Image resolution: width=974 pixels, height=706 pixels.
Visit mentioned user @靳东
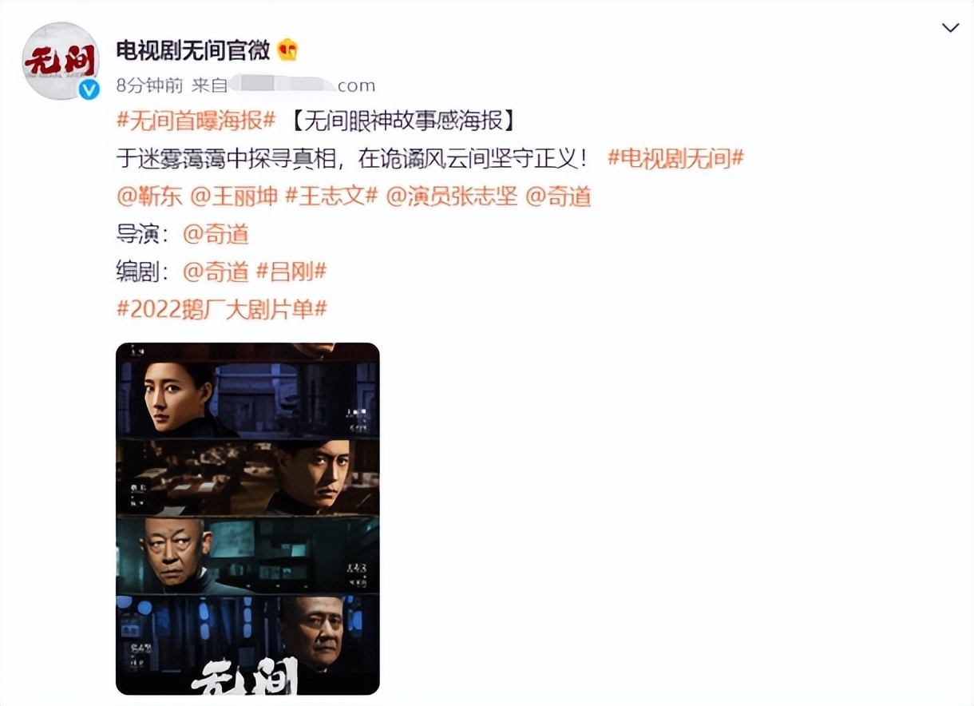pos(149,196)
